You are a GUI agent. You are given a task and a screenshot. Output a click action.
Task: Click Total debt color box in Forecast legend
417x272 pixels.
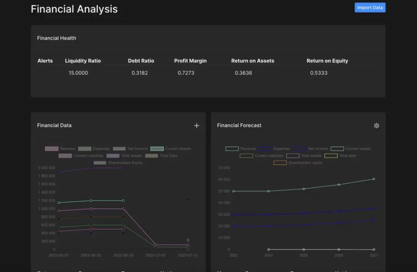coord(331,156)
